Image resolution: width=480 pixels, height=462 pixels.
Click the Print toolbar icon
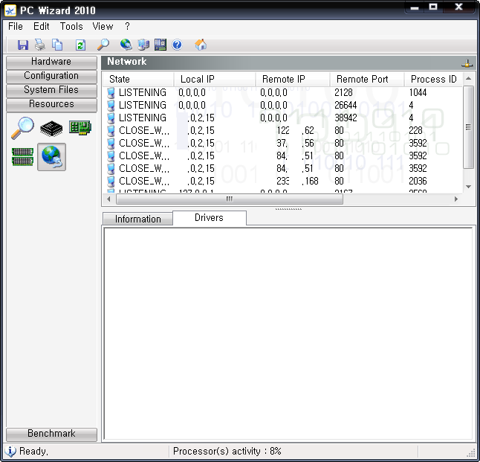[x=40, y=45]
